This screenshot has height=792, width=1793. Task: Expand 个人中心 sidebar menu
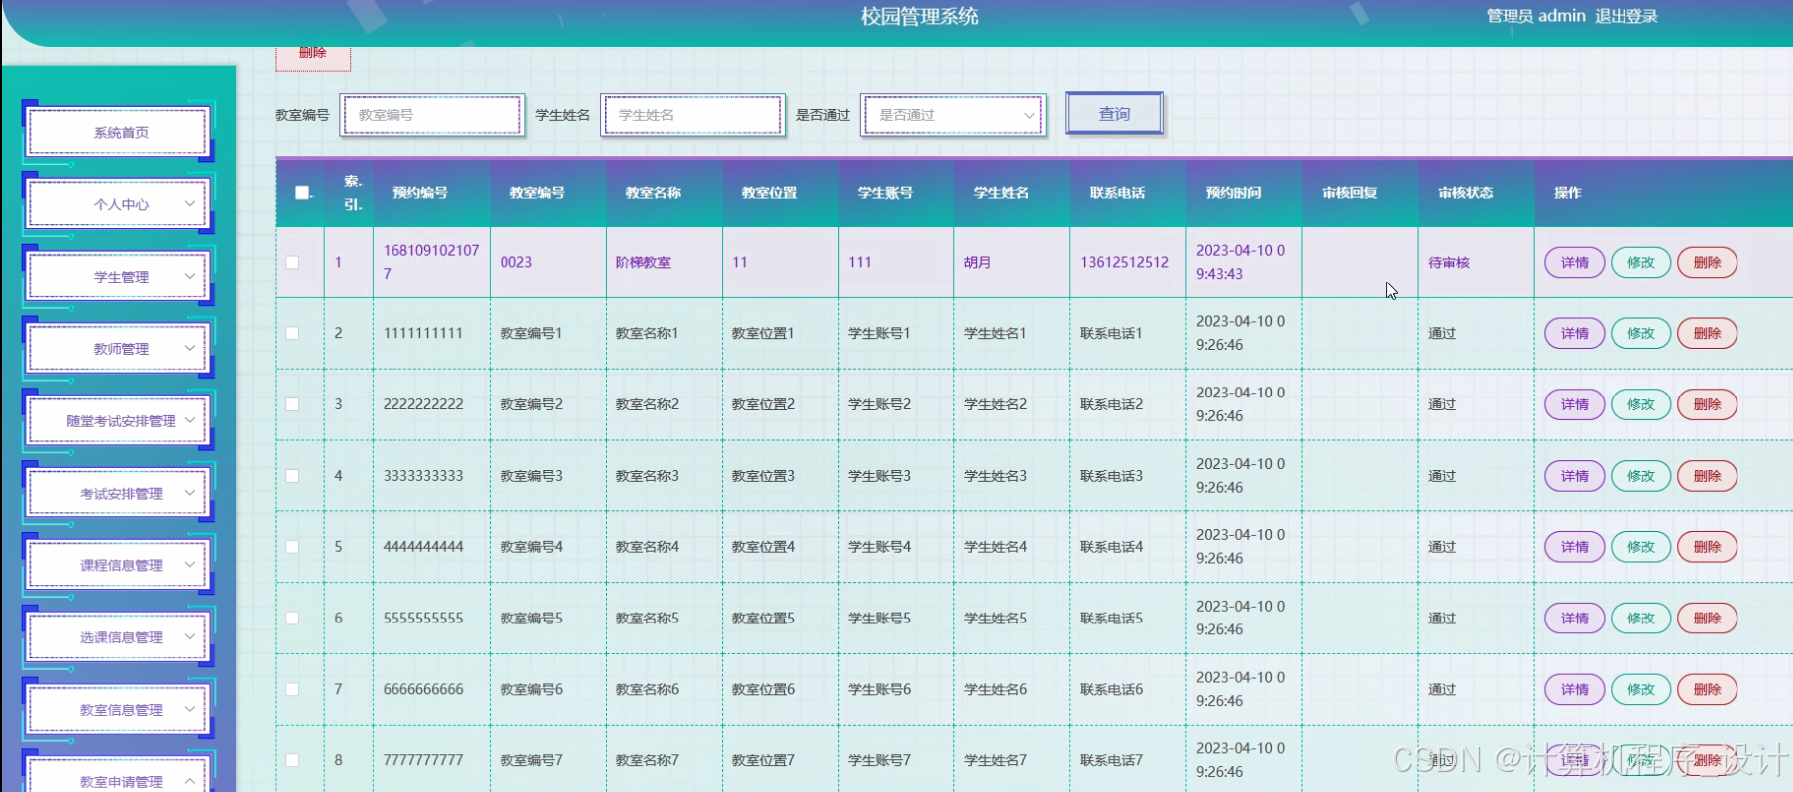pos(119,204)
